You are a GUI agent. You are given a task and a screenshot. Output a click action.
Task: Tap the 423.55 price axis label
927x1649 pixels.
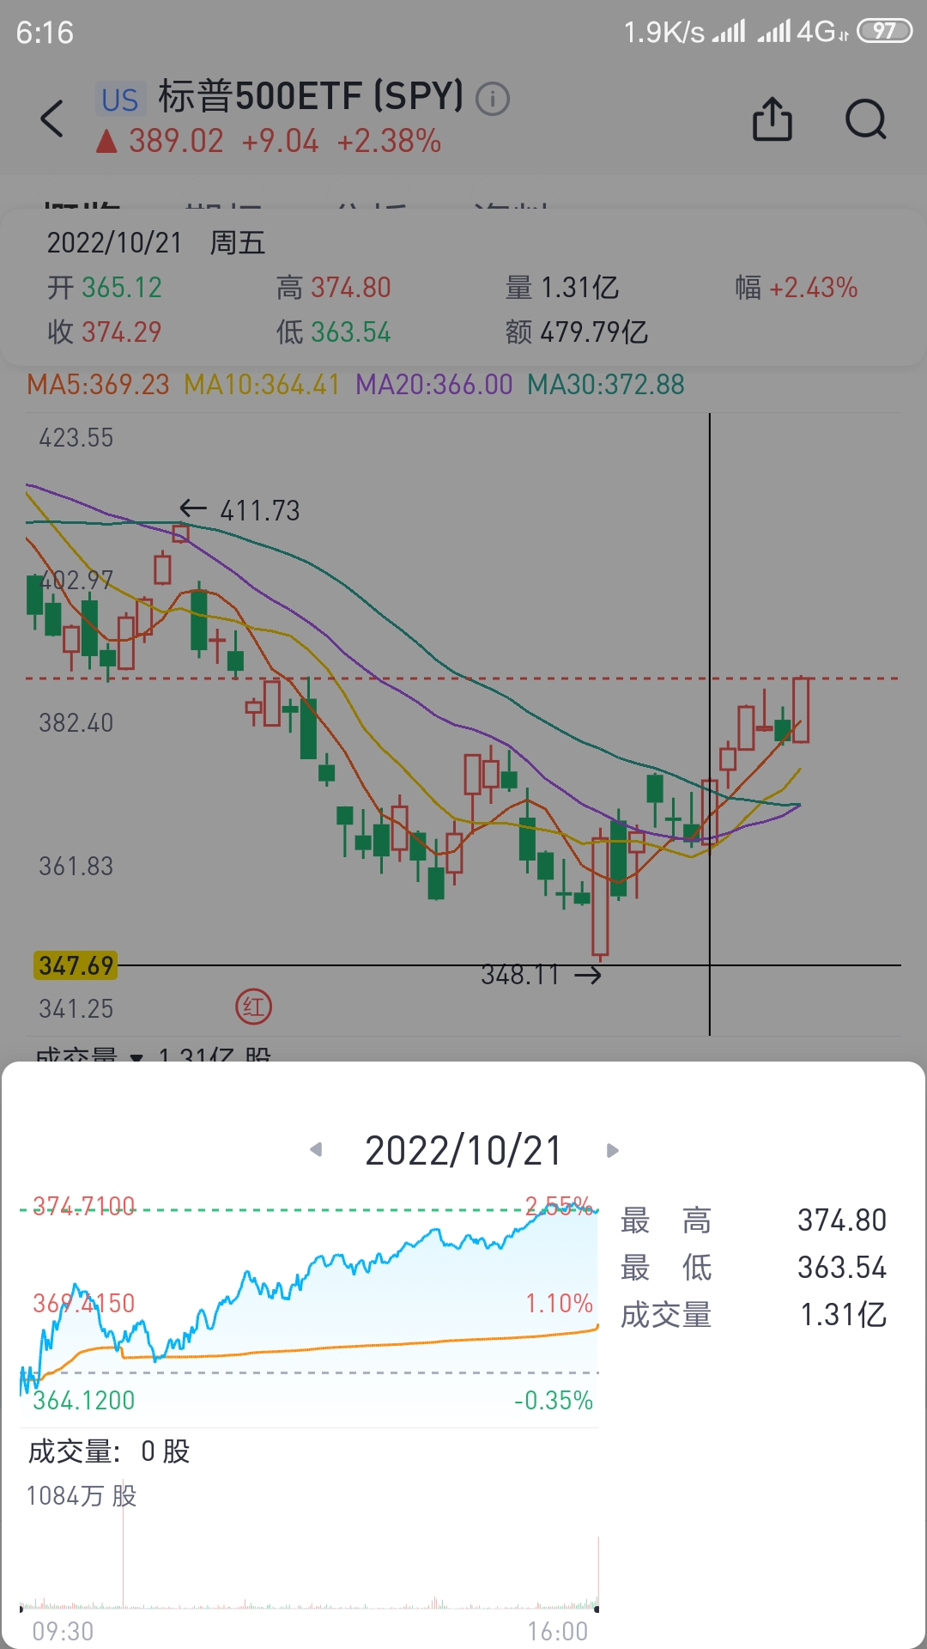click(76, 438)
